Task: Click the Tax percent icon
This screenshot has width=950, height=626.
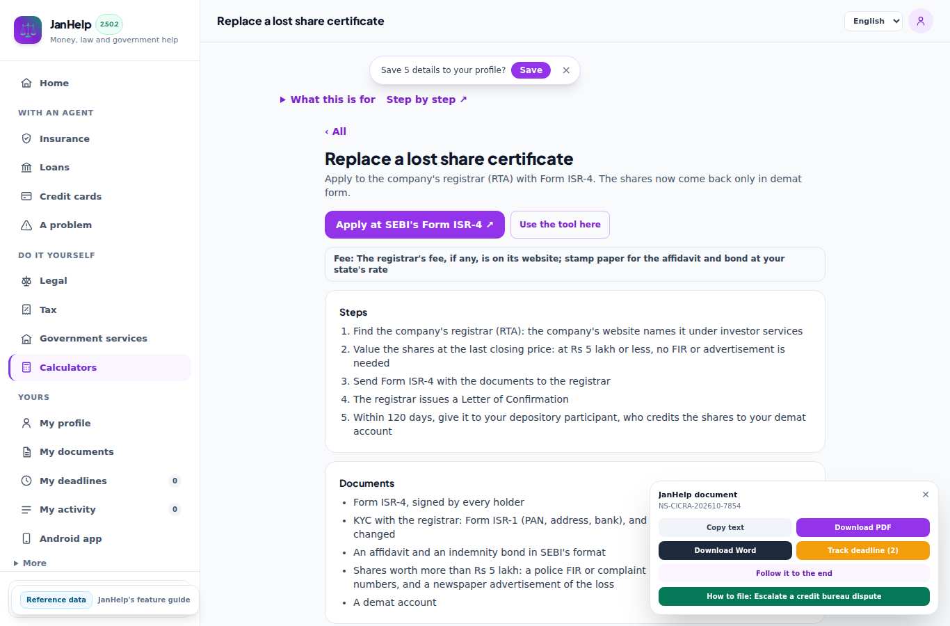Action: pos(26,310)
